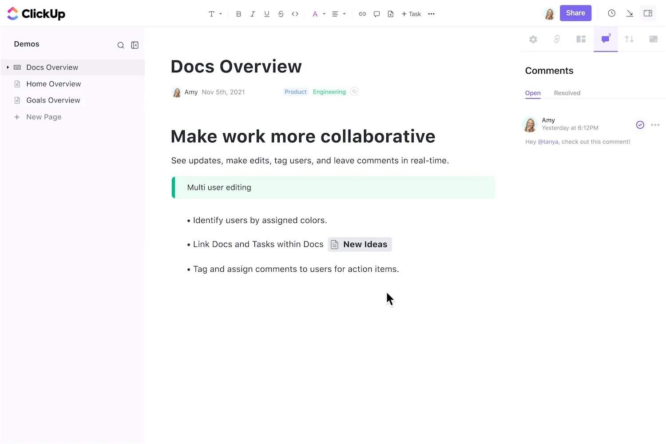
Task: Add a comment from the toolbar
Action: (x=377, y=14)
